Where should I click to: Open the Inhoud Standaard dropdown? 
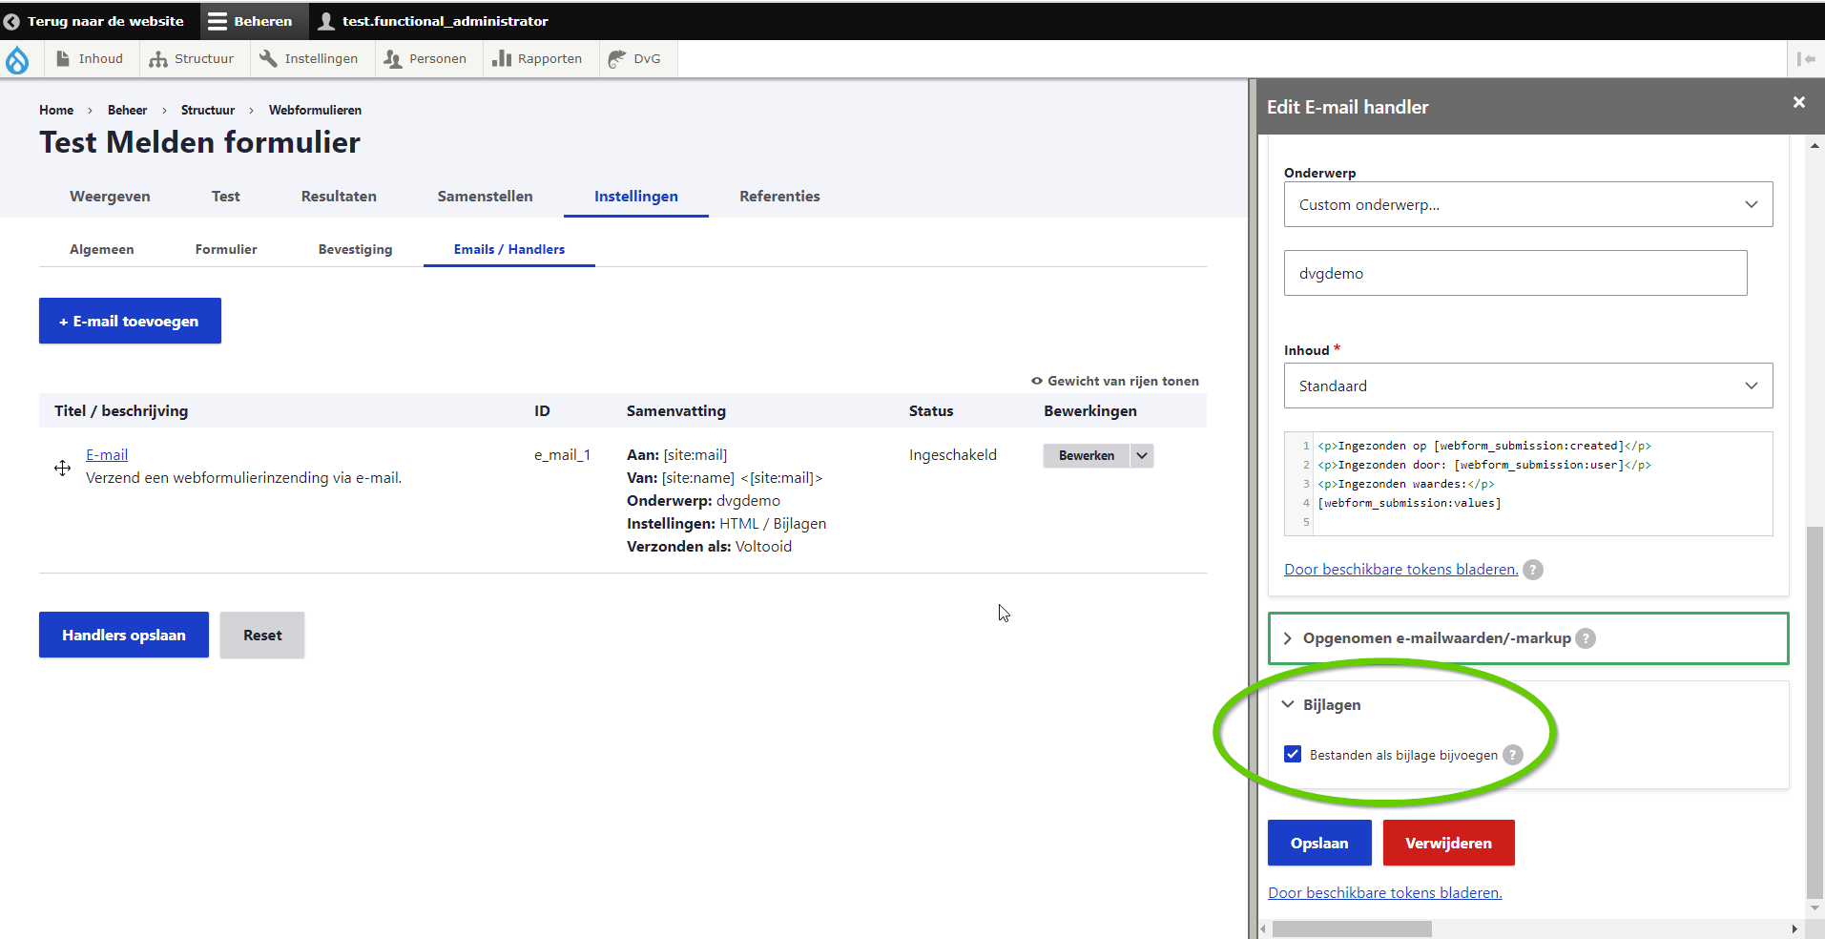[x=1527, y=386]
